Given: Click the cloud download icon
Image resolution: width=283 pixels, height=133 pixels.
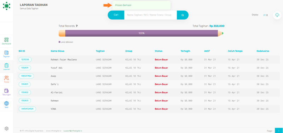Looking at the screenshot, I should [x=277, y=15].
